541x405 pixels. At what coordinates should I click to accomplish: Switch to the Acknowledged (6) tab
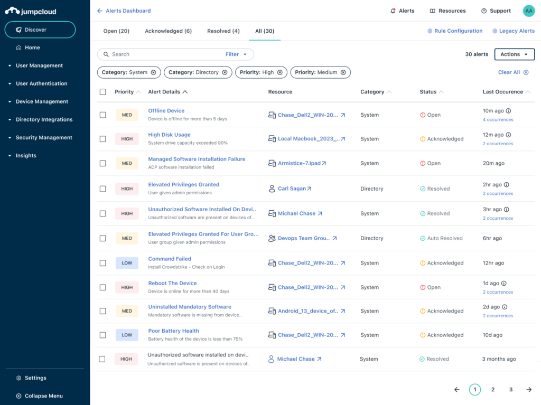click(168, 31)
